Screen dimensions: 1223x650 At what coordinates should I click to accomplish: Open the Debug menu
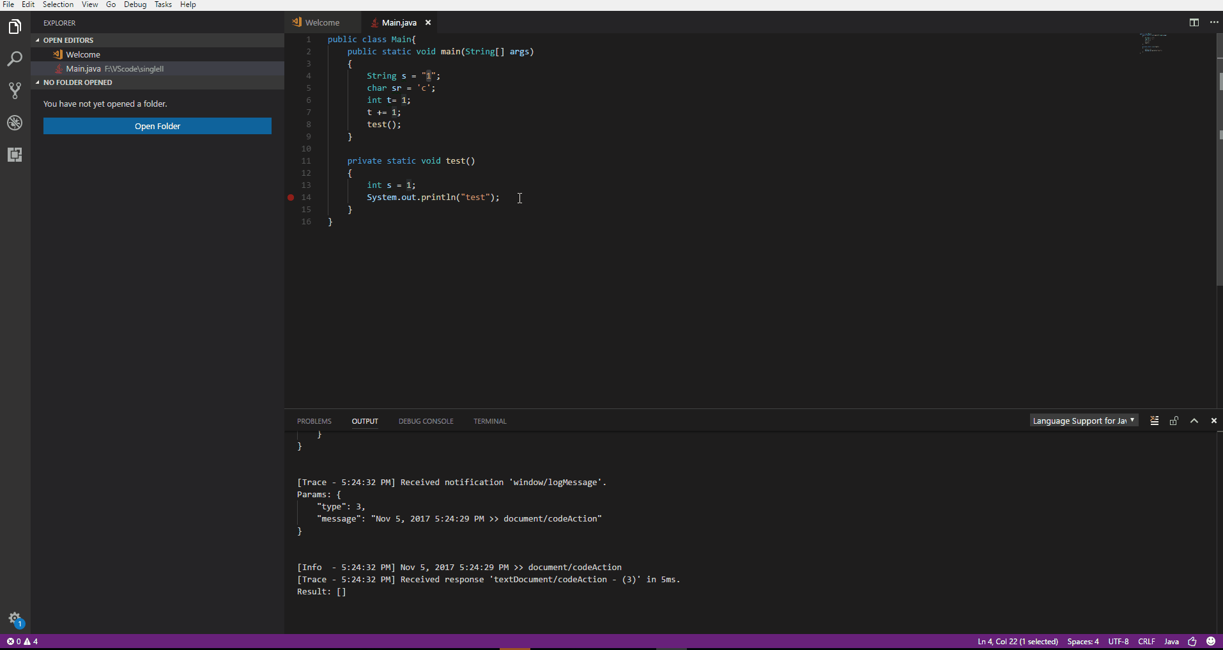point(135,4)
